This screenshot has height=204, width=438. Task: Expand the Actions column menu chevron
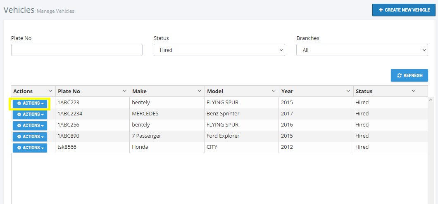50,91
